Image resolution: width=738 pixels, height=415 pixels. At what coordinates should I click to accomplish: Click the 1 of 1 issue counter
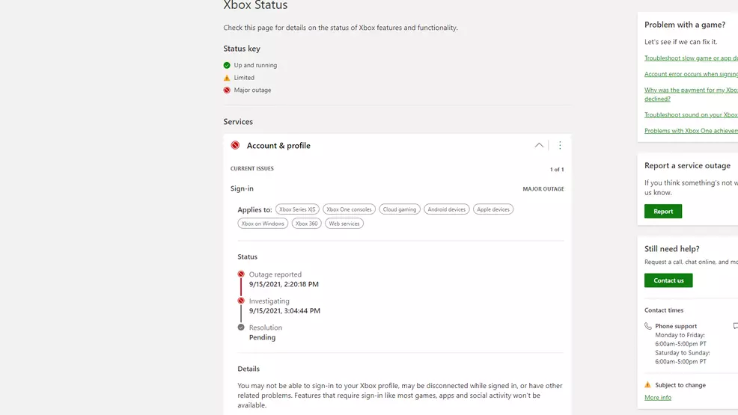click(557, 169)
